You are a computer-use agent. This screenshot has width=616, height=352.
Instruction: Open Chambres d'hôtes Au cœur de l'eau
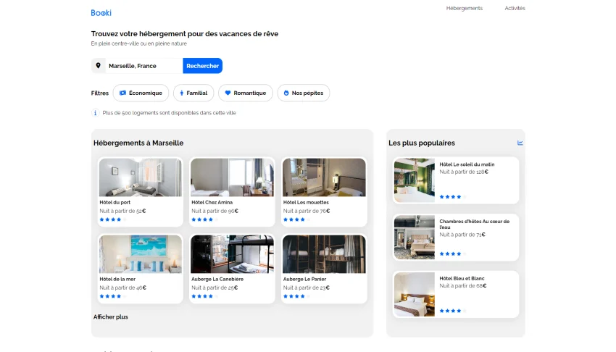tap(474, 224)
